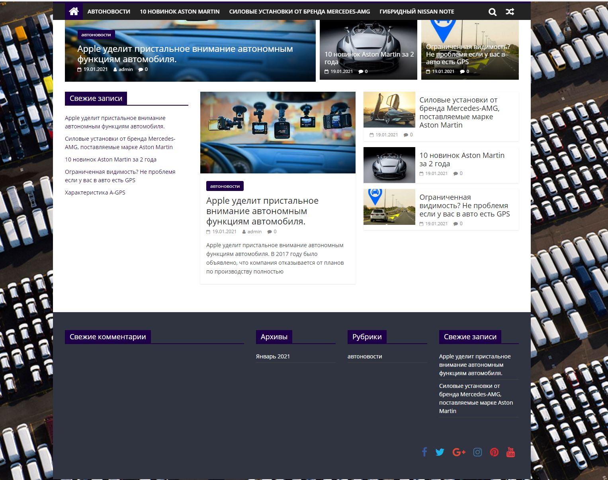Open 'Силовые установки от бренда Mercedes-AMG' list title

coord(459,112)
